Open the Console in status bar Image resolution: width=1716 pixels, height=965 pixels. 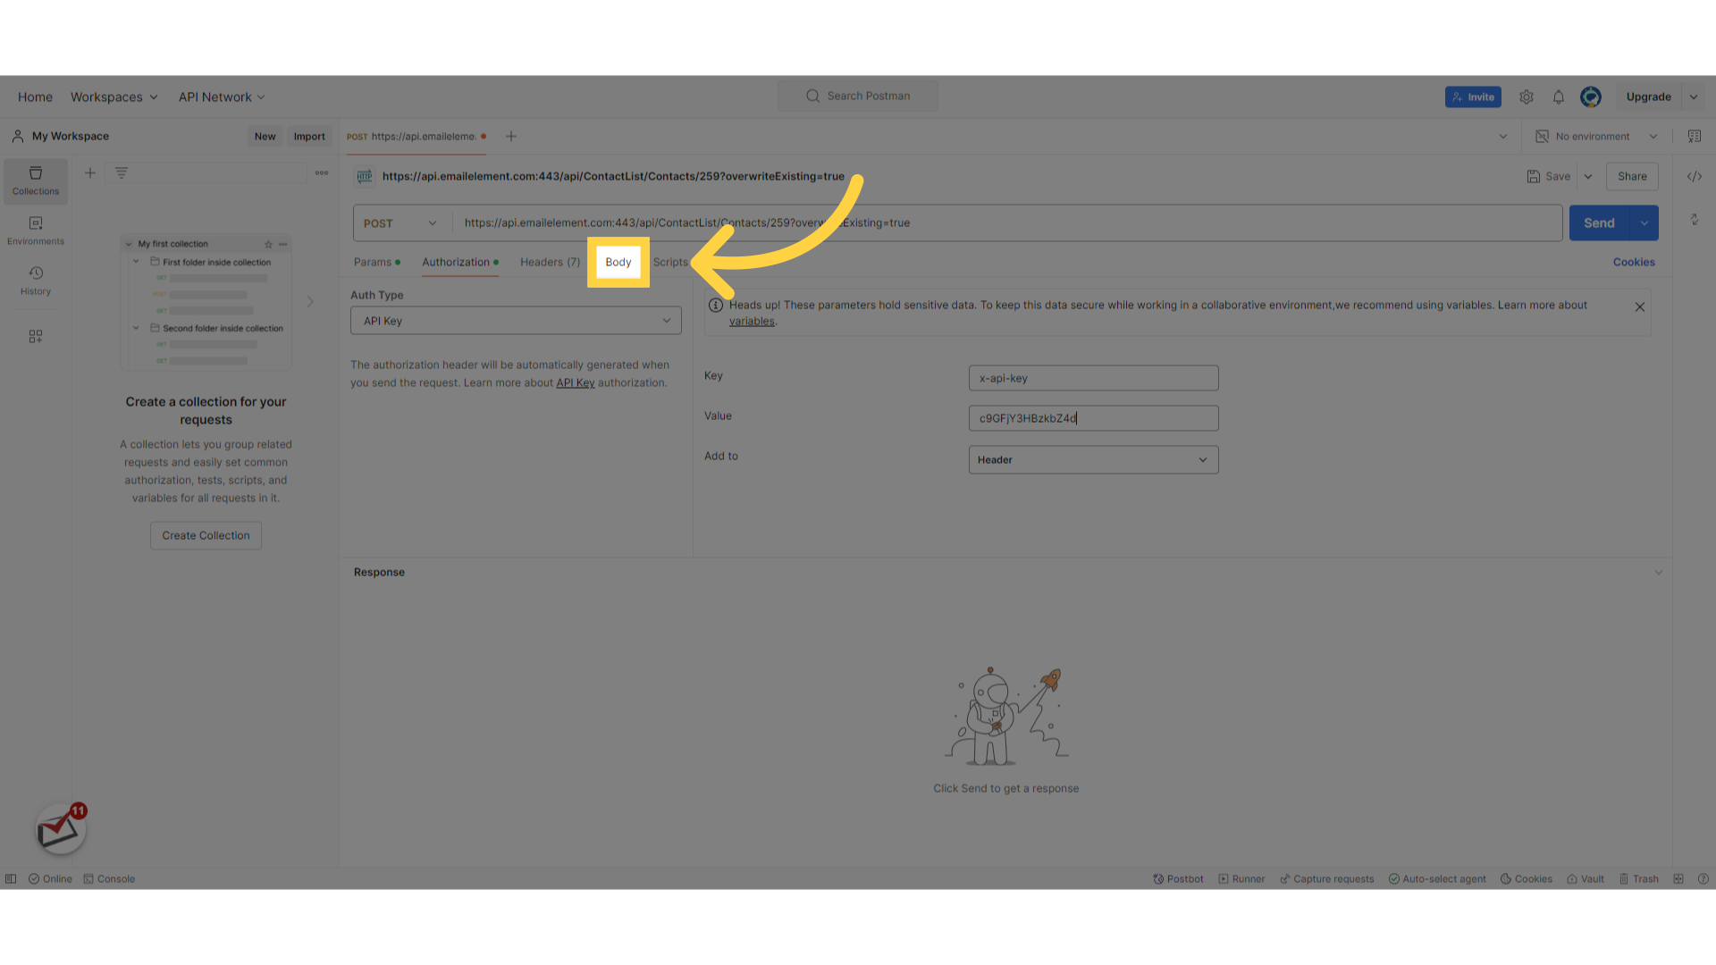[109, 879]
